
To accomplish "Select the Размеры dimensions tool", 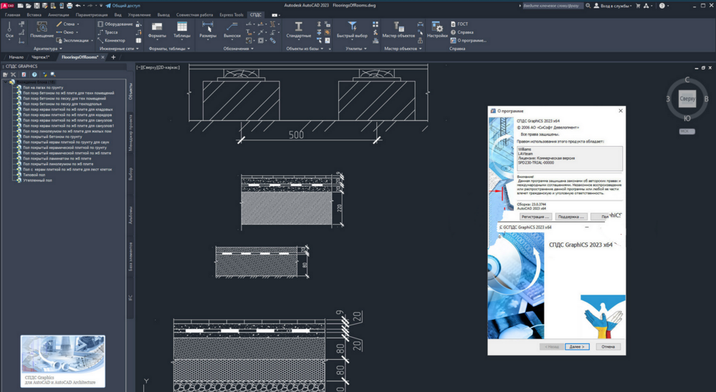I will (208, 30).
